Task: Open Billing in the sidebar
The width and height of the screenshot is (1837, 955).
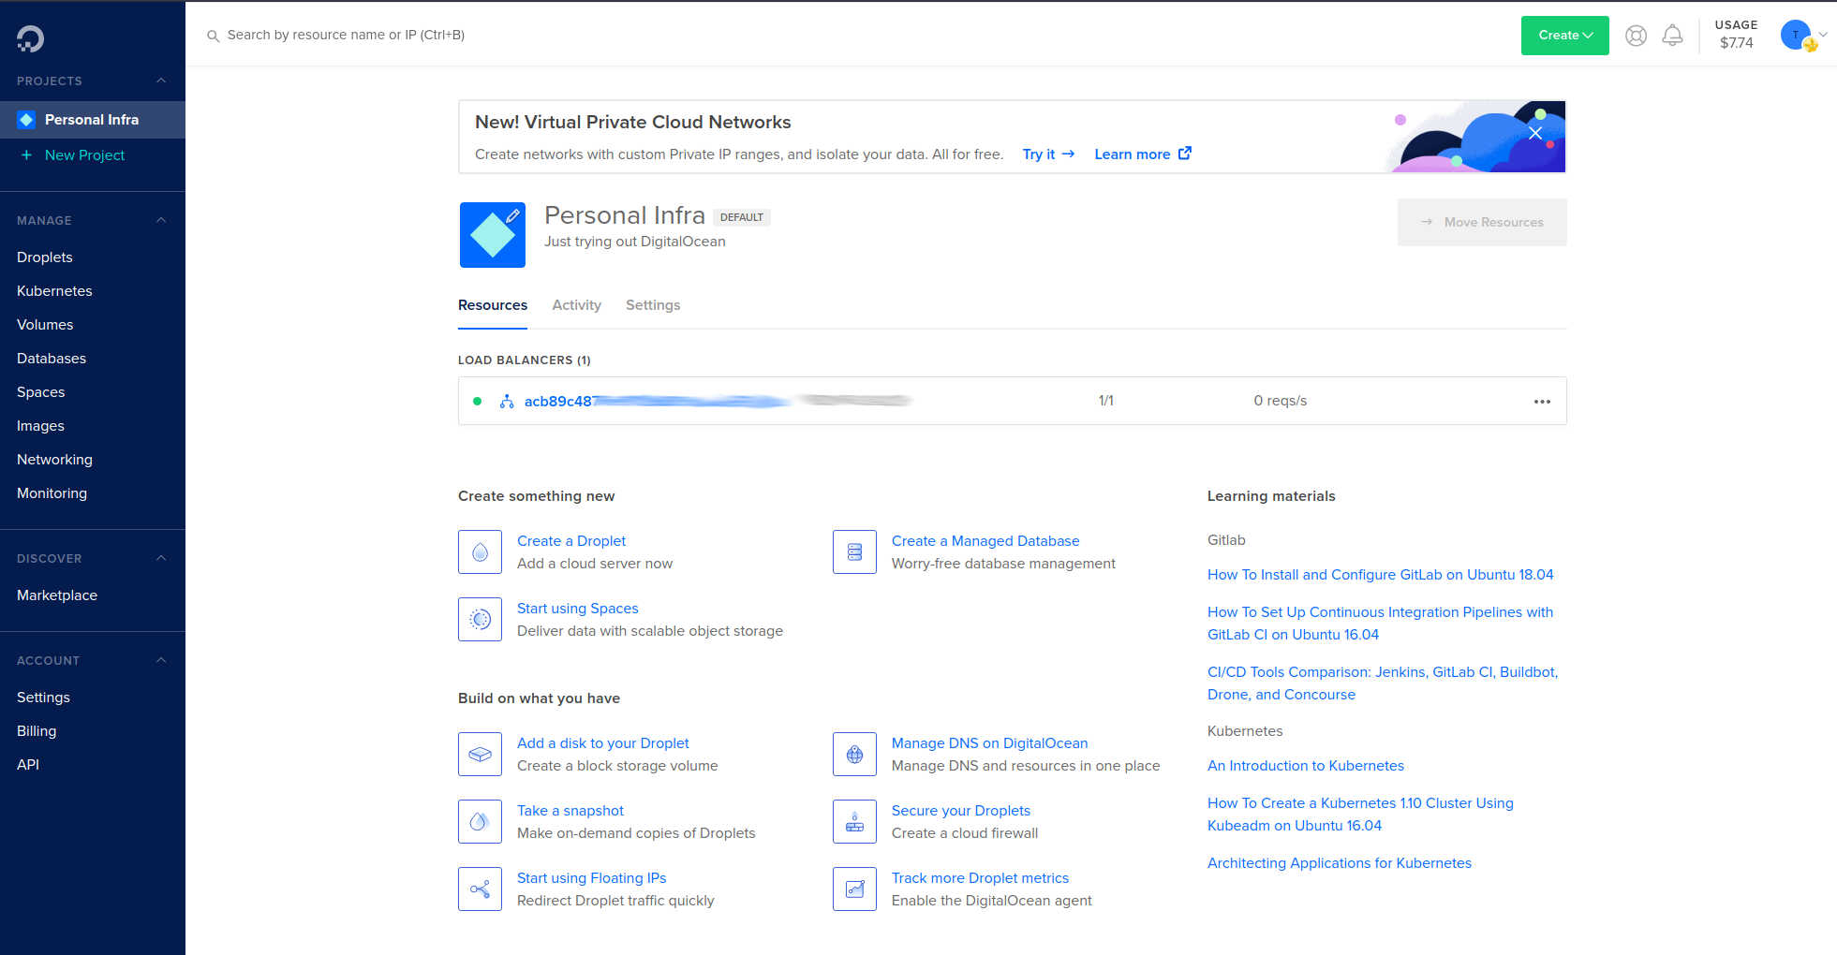Action: coord(37,731)
